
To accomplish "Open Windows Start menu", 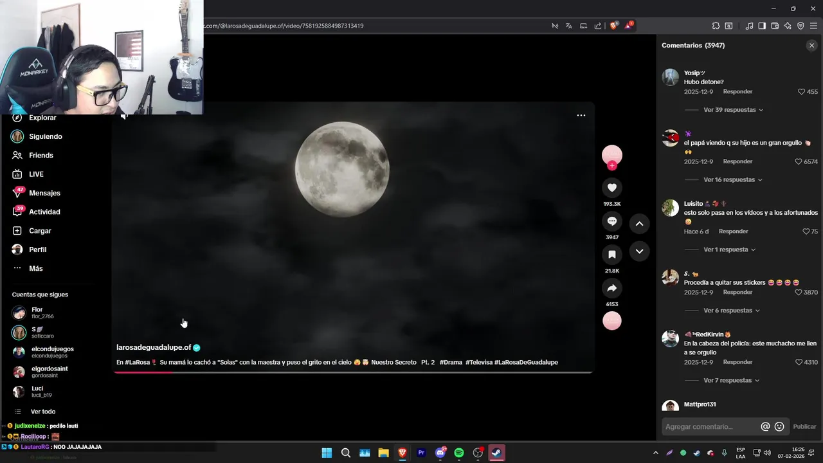I will pyautogui.click(x=327, y=453).
